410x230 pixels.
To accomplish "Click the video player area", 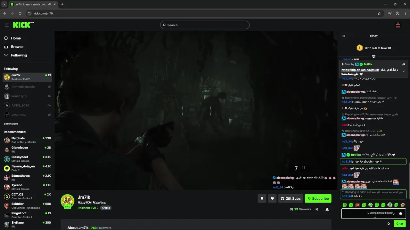I will (196, 111).
